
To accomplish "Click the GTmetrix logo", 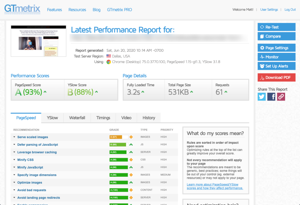I will point(22,9).
